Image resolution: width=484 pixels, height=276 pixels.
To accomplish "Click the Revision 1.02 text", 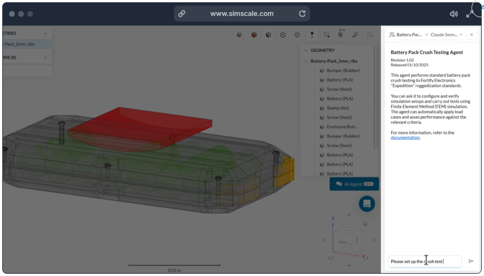I will point(402,60).
